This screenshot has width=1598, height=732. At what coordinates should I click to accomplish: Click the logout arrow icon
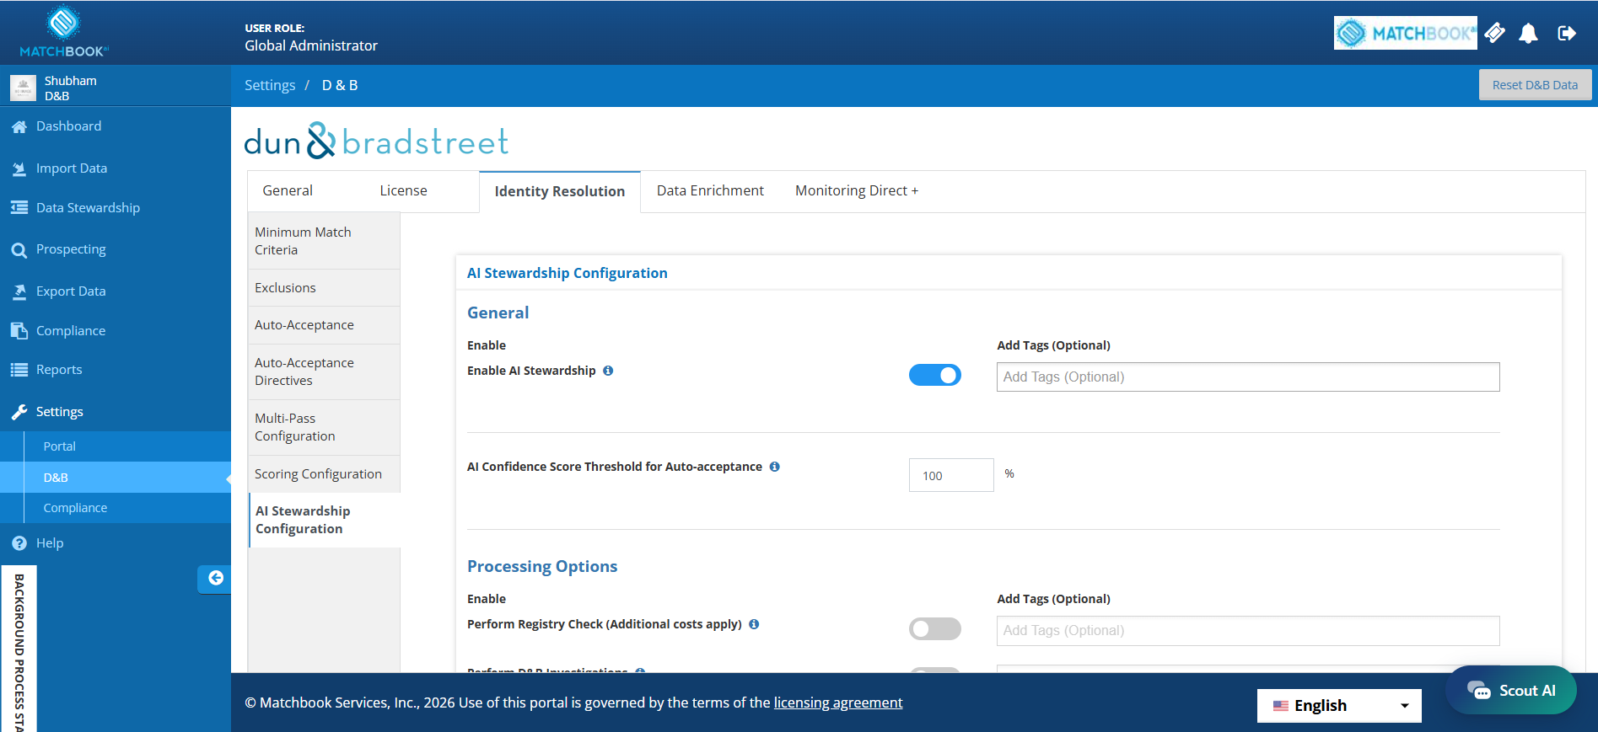click(1567, 33)
